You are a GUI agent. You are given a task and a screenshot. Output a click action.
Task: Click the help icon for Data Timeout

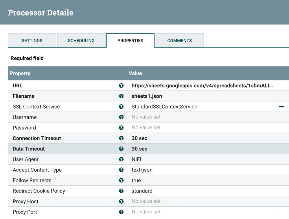pyautogui.click(x=121, y=149)
